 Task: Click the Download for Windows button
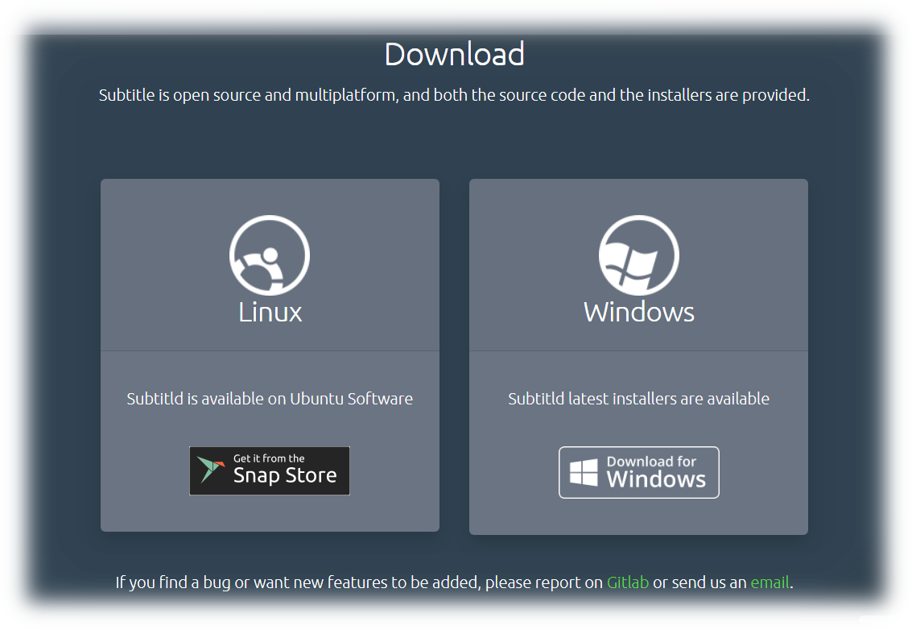click(x=638, y=472)
